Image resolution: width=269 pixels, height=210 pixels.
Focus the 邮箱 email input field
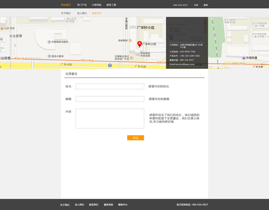(x=110, y=99)
